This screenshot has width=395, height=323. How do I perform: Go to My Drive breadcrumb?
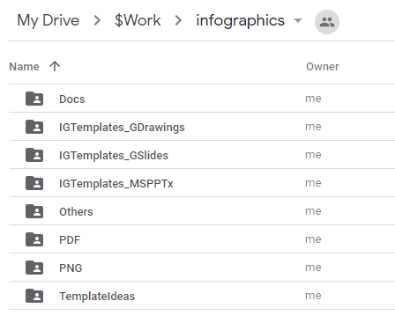48,20
